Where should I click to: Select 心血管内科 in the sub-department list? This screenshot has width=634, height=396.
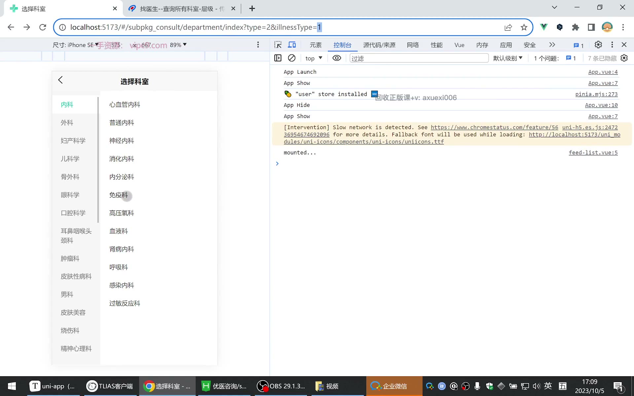coord(125,105)
